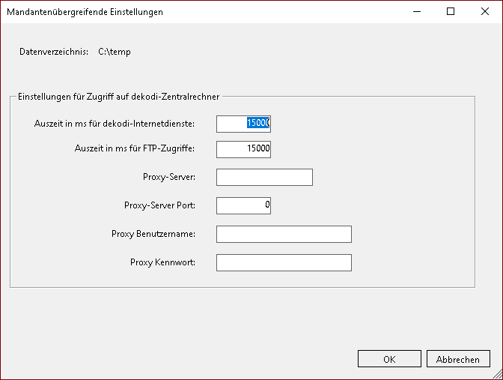Select the C:\temp directory path text
This screenshot has height=380, width=503.
click(115, 52)
